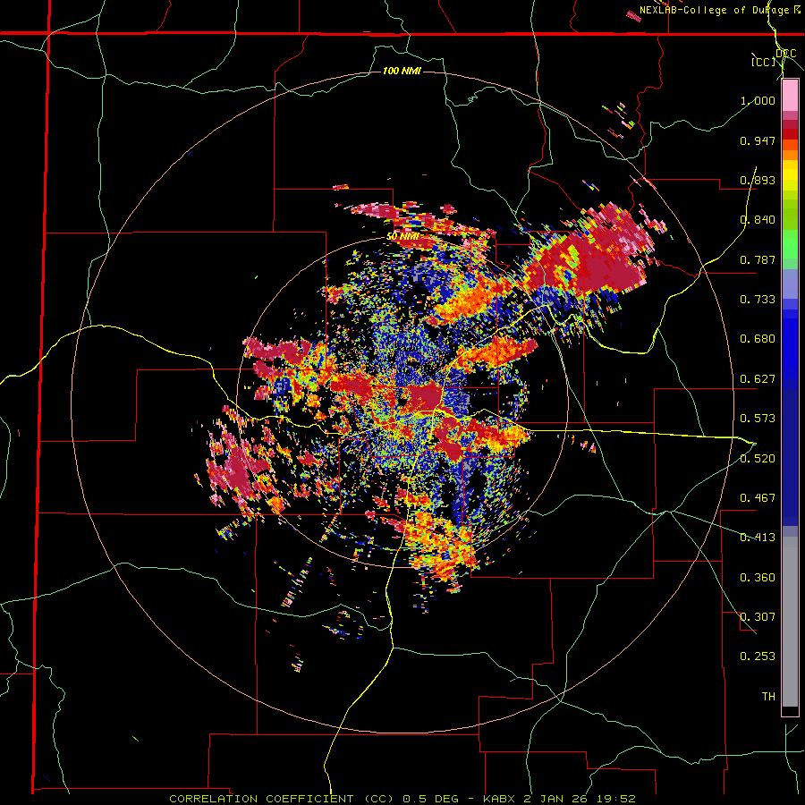The width and height of the screenshot is (805, 805).
Task: Pick the gray segment of the color bar
Action: coord(790,622)
